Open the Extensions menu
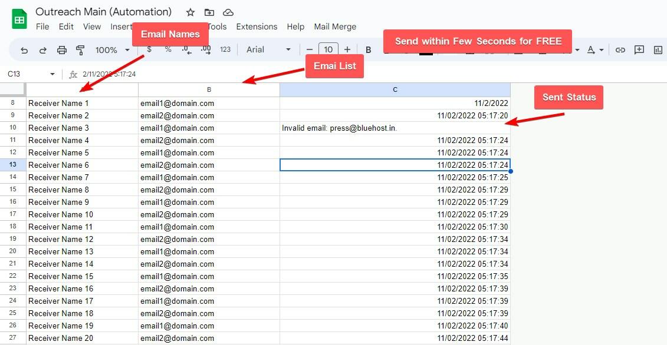The image size is (667, 345). pos(257,26)
